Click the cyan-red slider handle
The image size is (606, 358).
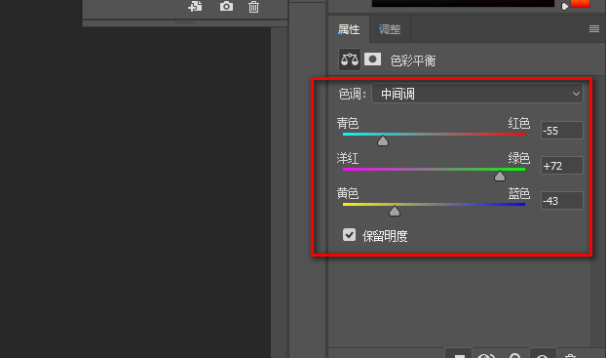383,140
